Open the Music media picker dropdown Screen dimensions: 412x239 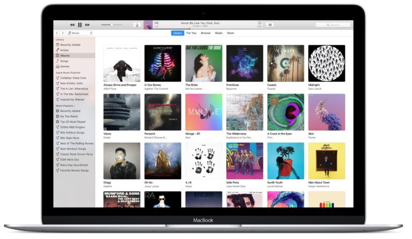[80, 33]
